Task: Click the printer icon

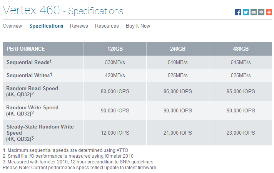Action: tap(261, 12)
